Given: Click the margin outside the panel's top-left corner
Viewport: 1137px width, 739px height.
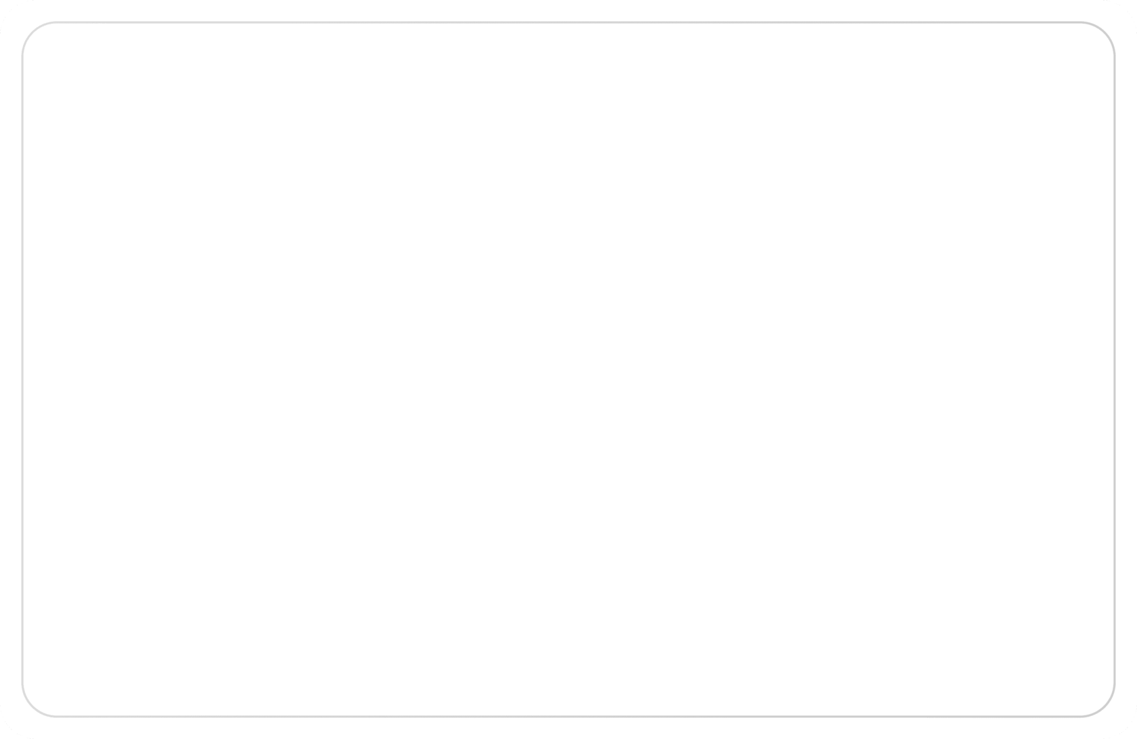Looking at the screenshot, I should (9, 9).
